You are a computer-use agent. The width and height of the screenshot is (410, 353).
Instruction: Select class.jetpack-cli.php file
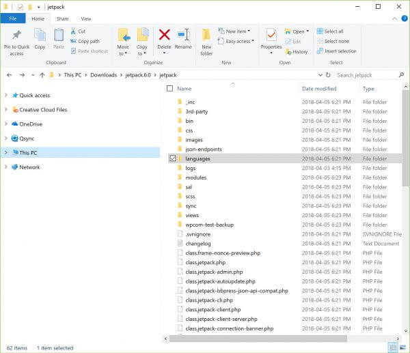coord(209,300)
